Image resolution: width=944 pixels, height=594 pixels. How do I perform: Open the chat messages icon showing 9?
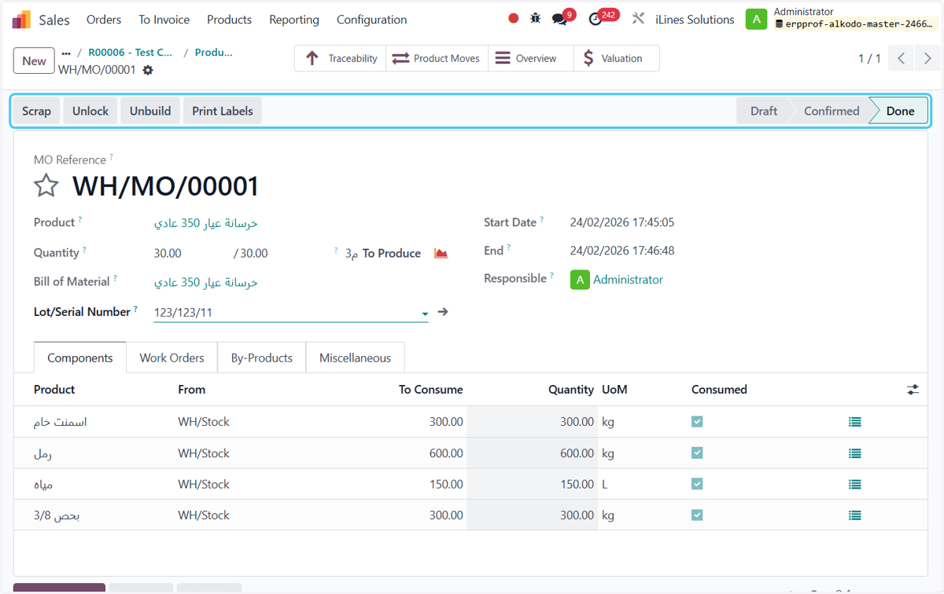pos(559,19)
